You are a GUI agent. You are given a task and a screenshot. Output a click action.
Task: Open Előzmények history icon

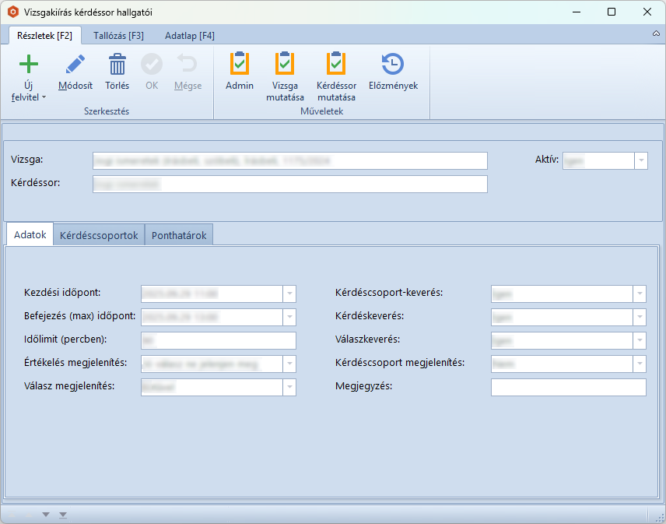(393, 65)
